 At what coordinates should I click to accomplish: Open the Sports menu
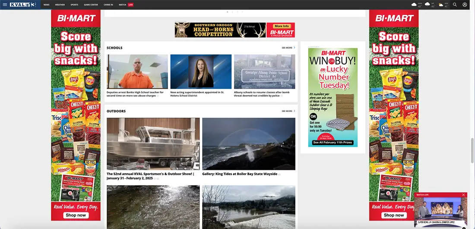[x=74, y=5]
